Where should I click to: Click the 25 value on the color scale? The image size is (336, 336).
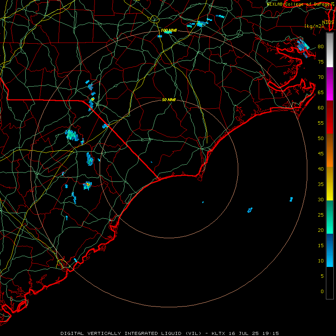[x=321, y=215]
